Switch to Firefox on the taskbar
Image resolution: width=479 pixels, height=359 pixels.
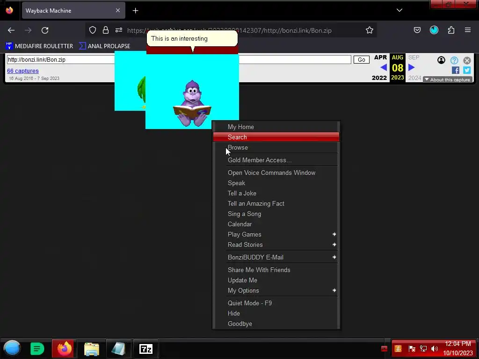point(64,349)
